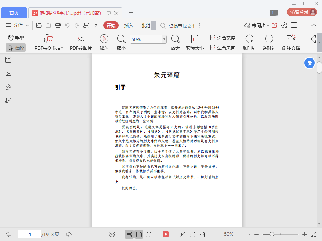322x241 pixels.
Task: Switch to the 明朝那些事儿 pdf tab
Action: click(x=70, y=13)
